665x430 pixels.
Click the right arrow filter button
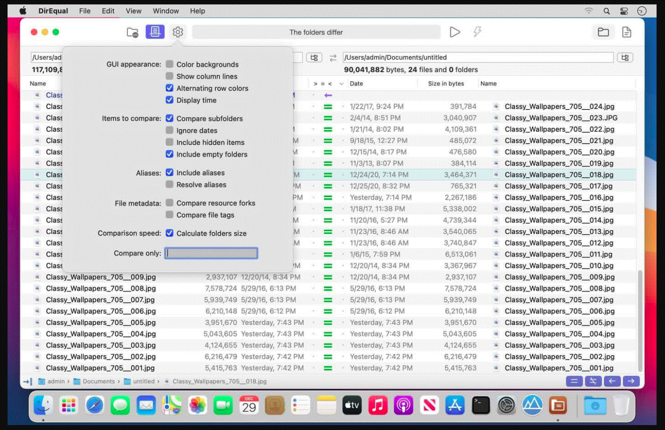[x=631, y=381]
